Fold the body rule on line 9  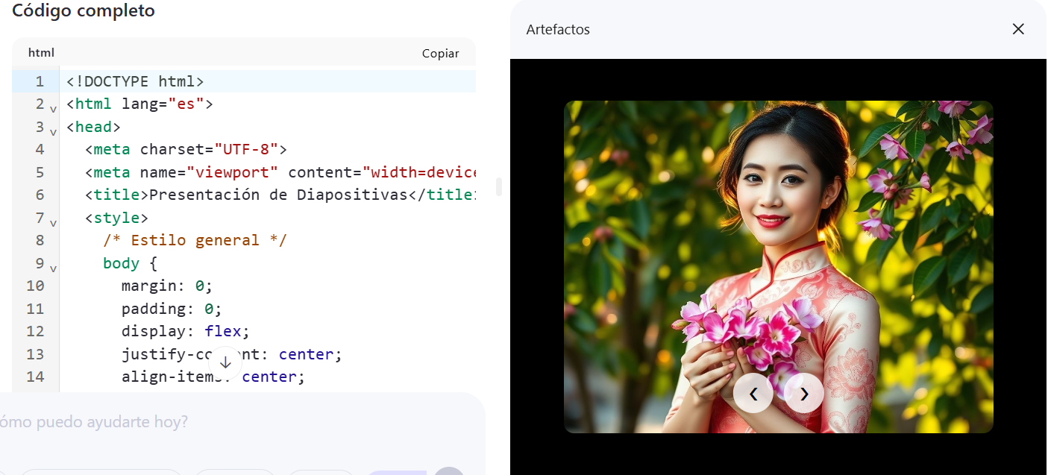click(x=53, y=268)
